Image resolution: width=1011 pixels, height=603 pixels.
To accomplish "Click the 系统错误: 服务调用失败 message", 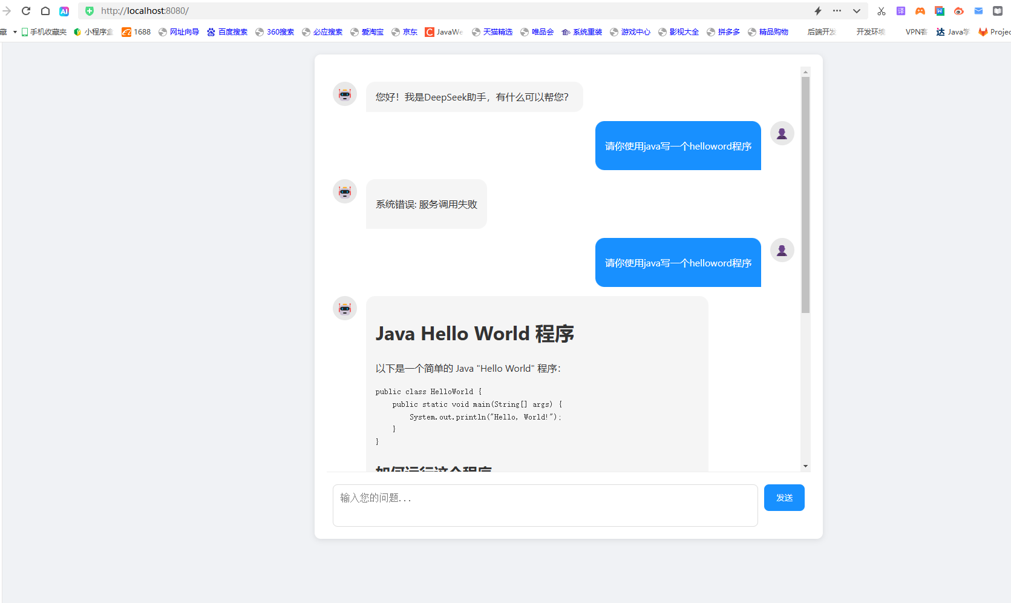I will tap(427, 204).
